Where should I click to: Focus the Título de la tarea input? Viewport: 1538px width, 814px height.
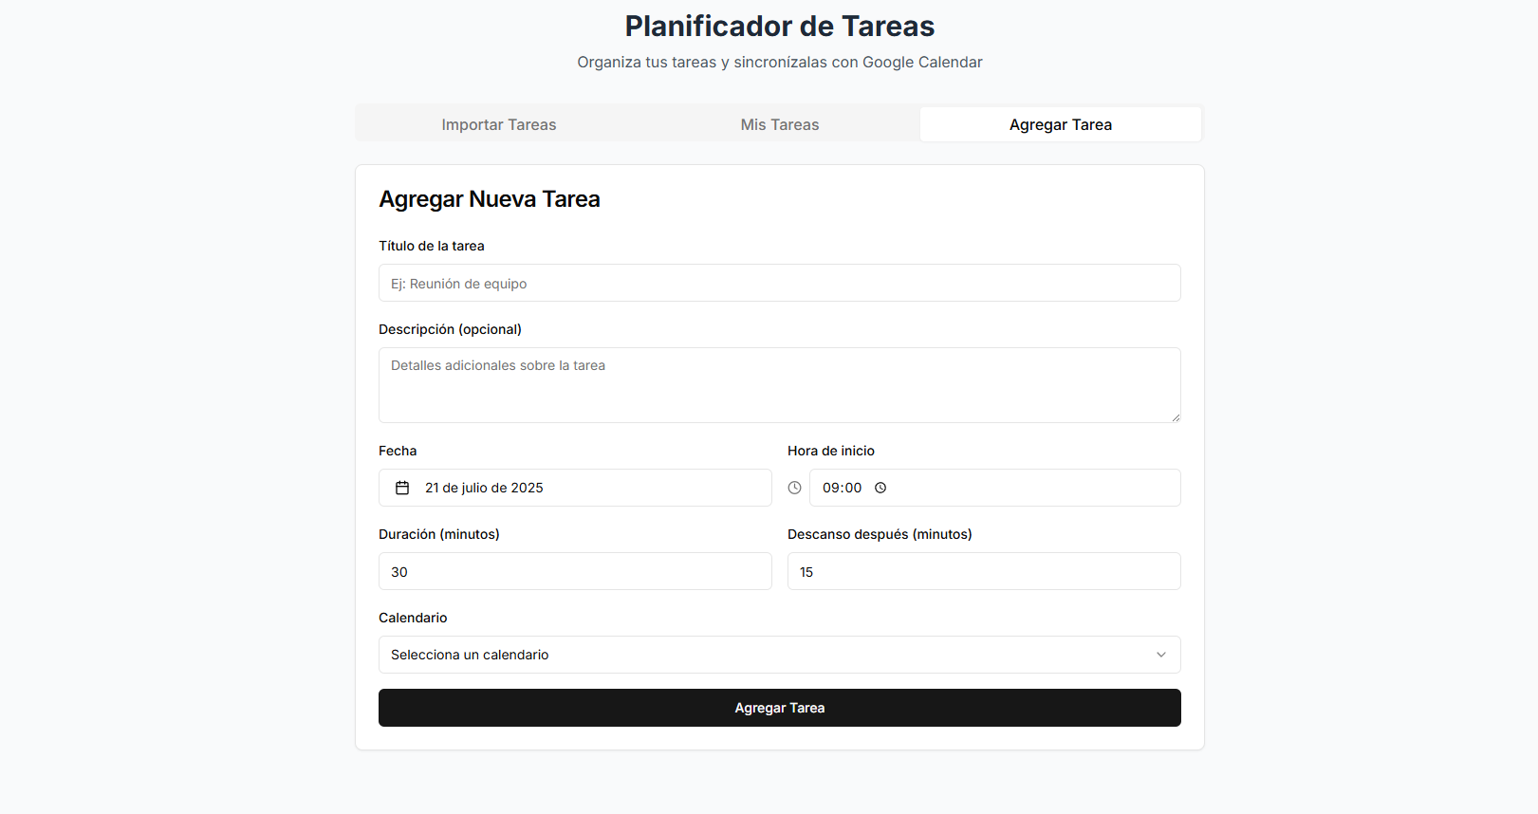(779, 283)
